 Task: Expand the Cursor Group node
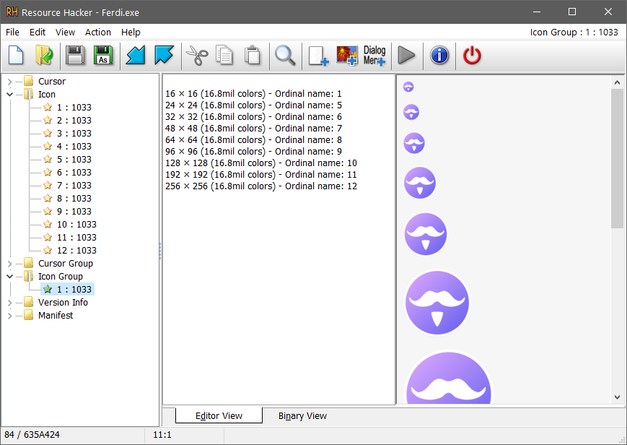pos(9,264)
